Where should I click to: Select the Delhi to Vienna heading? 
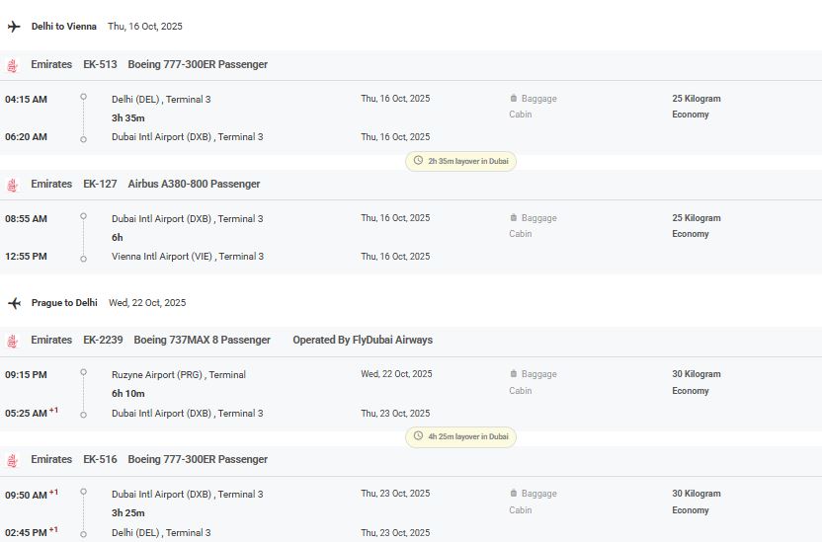(x=64, y=27)
